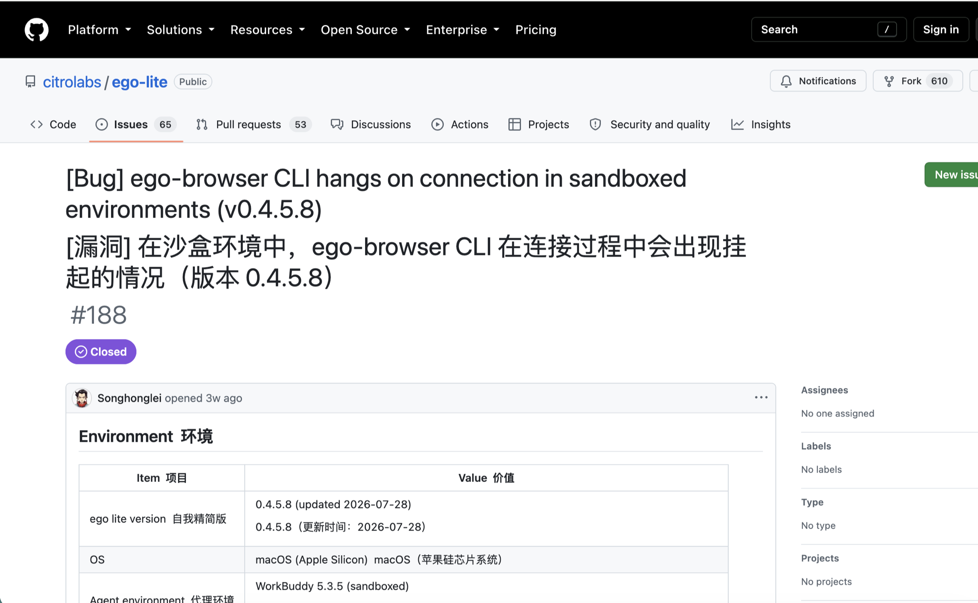Open the Songhonglei author profile link
Screen dimensions: 978x603
(129, 398)
